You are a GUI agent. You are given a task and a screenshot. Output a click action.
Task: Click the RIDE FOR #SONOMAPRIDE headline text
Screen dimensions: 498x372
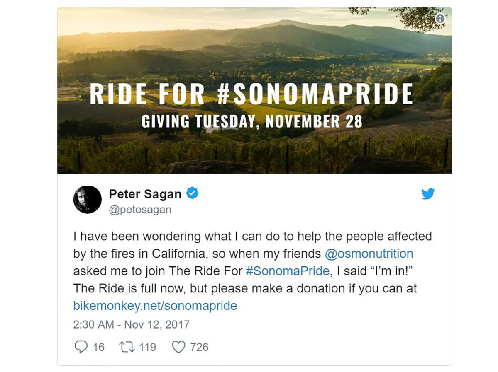point(252,94)
